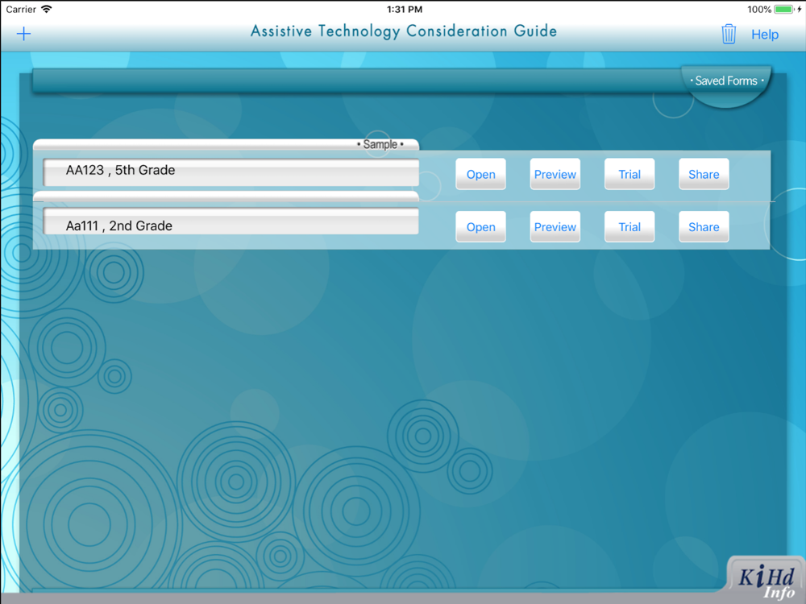
Task: Select the Aa111, 2nd Grade entry
Action: [231, 221]
